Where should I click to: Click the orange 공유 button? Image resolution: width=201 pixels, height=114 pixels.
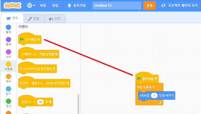tap(150, 5)
